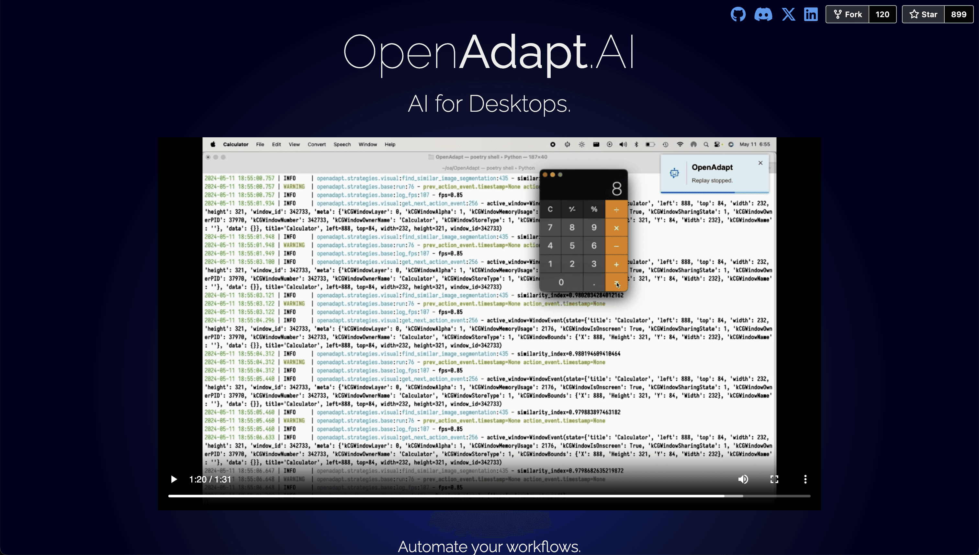Click the Spotlight search icon in the menu bar
Image resolution: width=979 pixels, height=555 pixels.
click(x=706, y=144)
